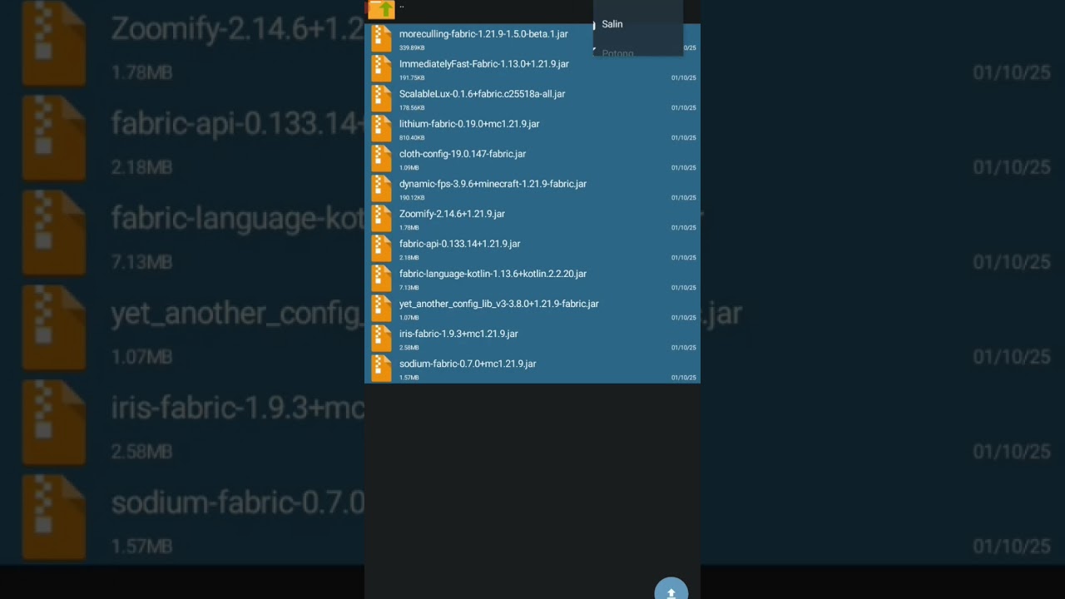Click the date 01/10/25 on Zoomify row
Viewport: 1065px width, 599px height.
684,228
